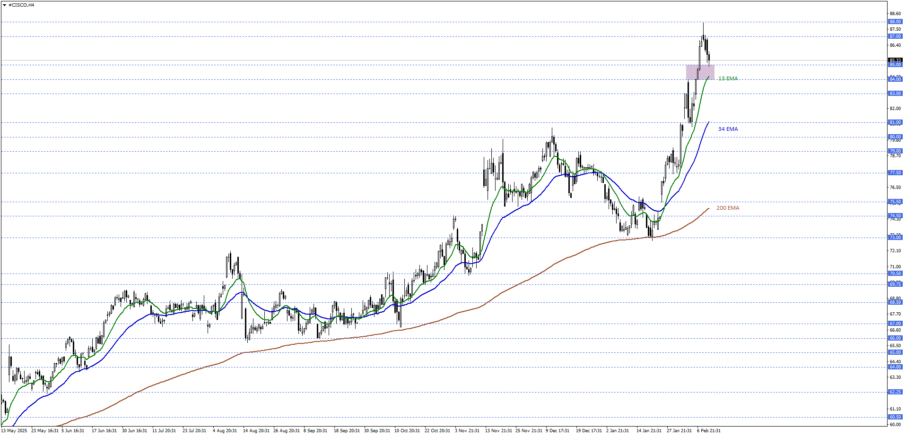Click the 61.10 price scale value

[895, 409]
